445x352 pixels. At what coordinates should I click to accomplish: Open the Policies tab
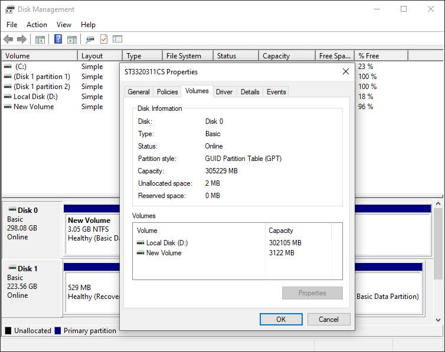(x=168, y=92)
